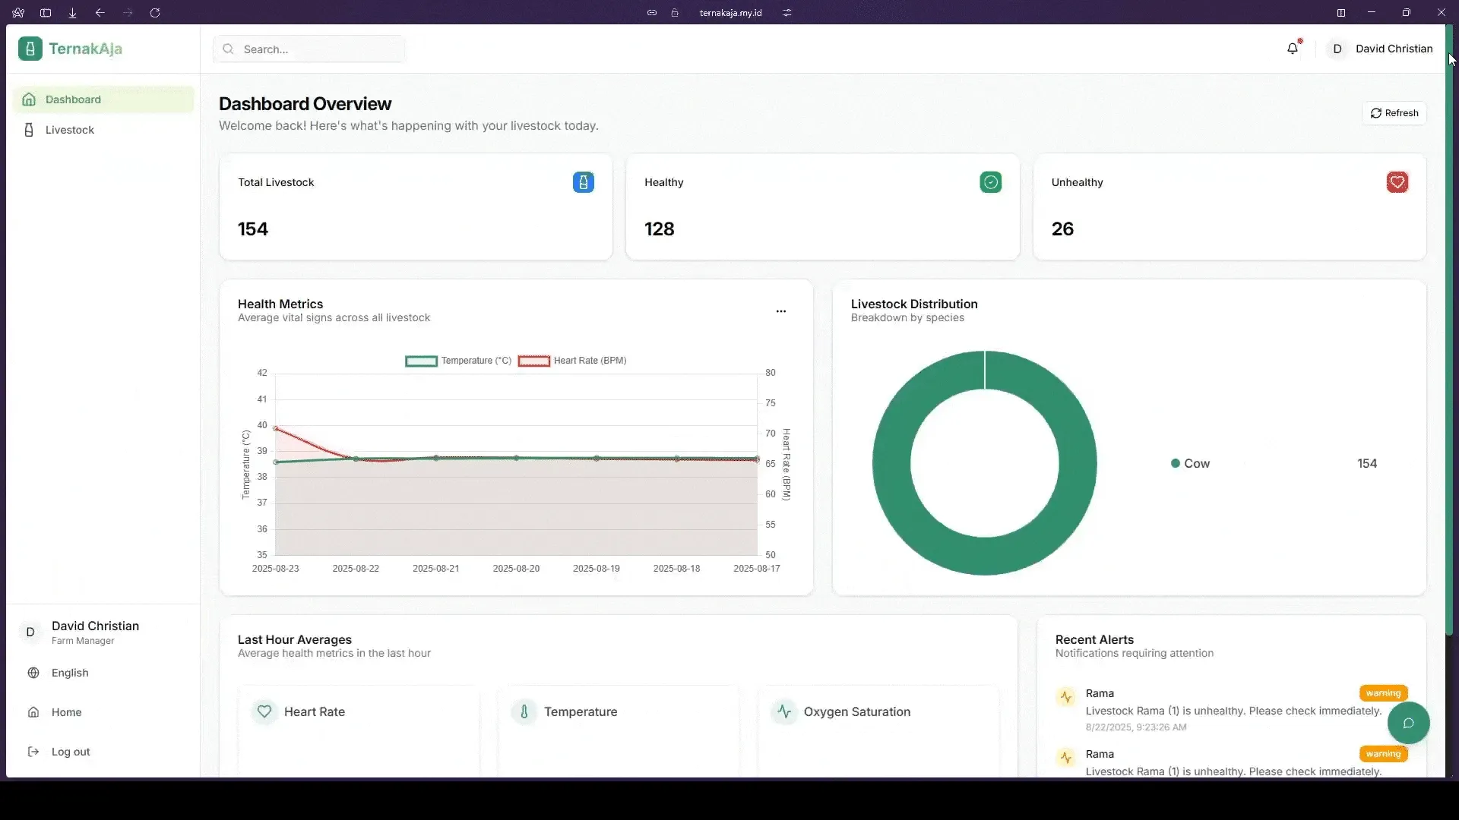Screen dimensions: 1459x820
Task: Click the Temperature thermometer icon
Action: coord(524,711)
